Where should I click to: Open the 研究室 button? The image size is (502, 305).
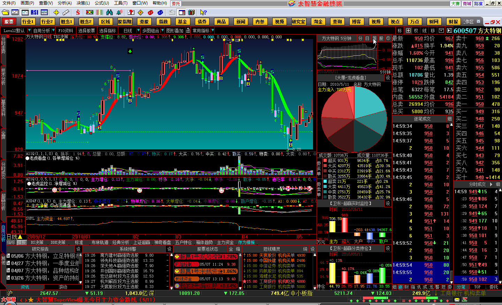tap(299, 22)
